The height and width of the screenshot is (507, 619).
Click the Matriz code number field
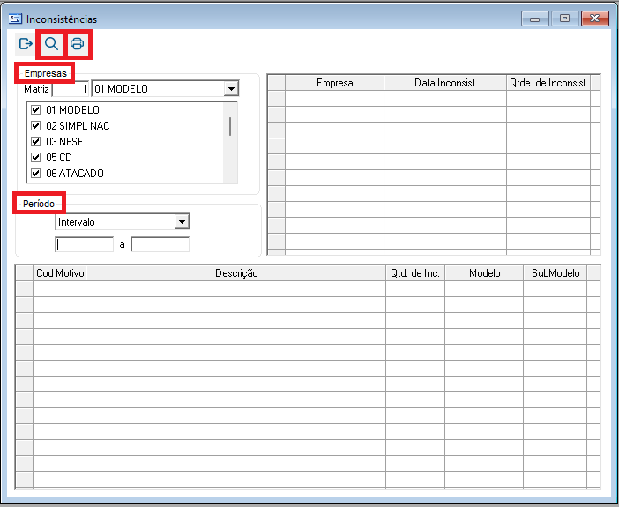click(71, 89)
